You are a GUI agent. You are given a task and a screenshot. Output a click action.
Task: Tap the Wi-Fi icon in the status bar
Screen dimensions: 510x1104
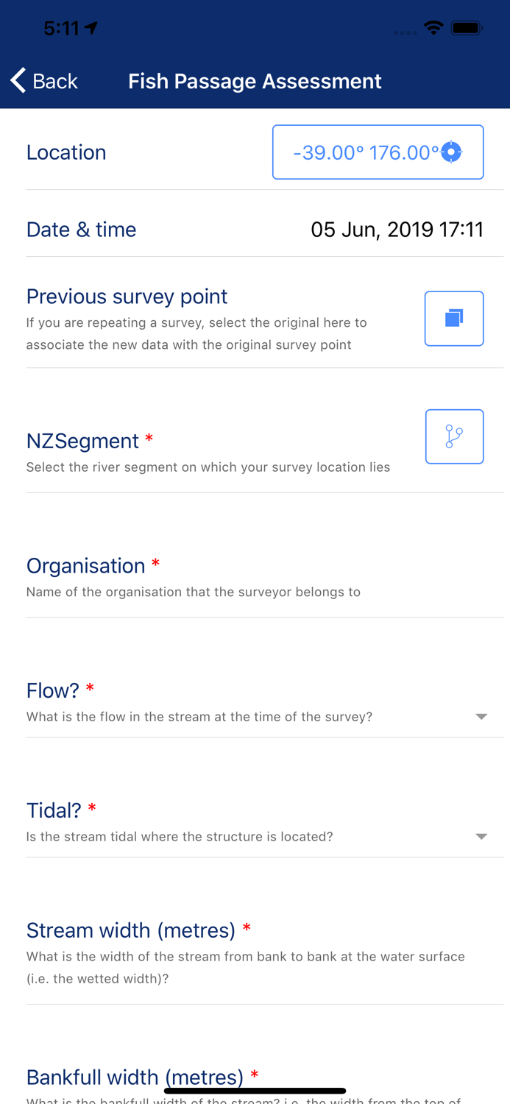(x=433, y=27)
